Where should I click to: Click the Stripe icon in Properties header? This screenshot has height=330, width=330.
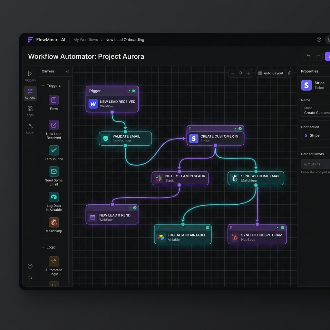(x=306, y=85)
